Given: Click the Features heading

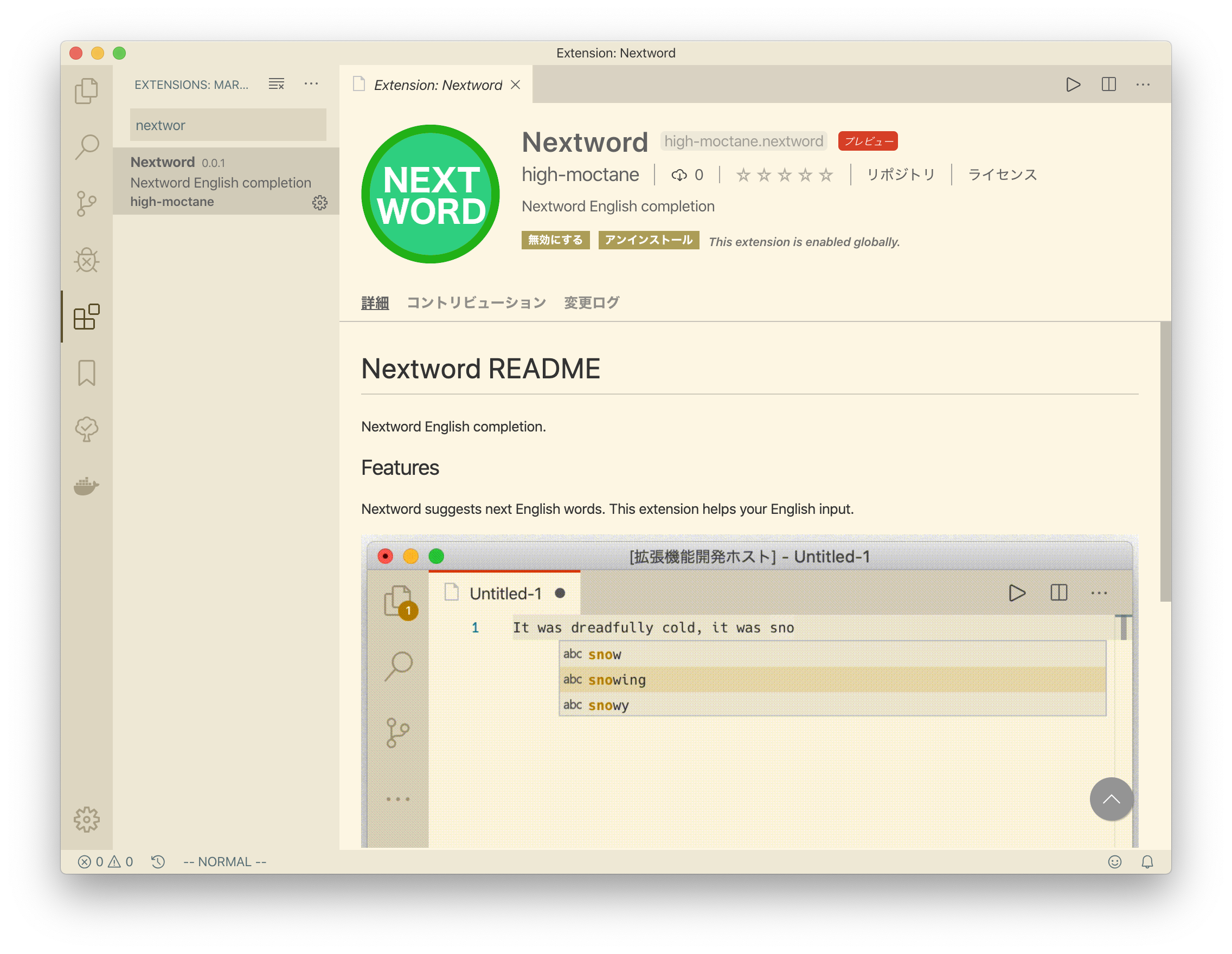Looking at the screenshot, I should [400, 468].
